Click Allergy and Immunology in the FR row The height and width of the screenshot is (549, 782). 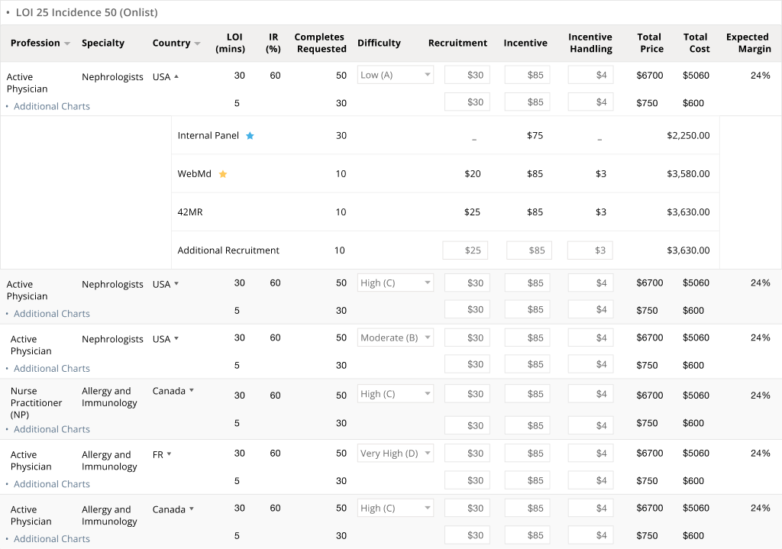(x=109, y=460)
